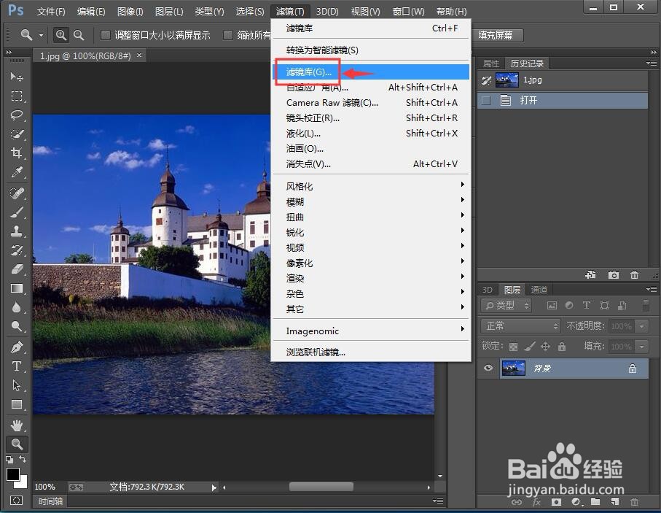This screenshot has height=513, width=661.
Task: Select the Brush tool
Action: pyautogui.click(x=17, y=212)
